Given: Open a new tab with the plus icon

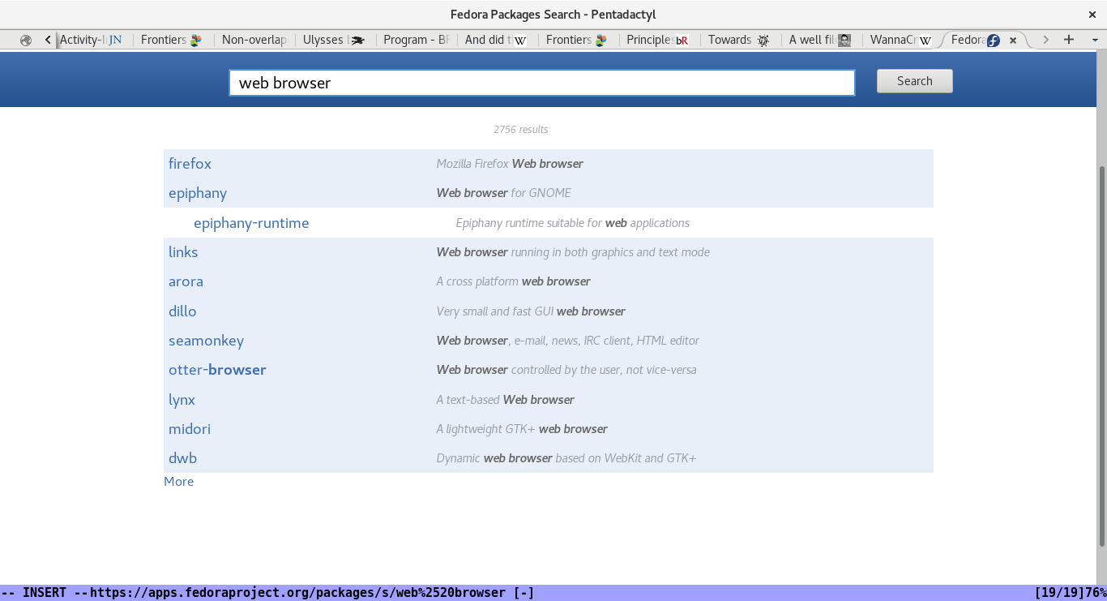Looking at the screenshot, I should click(1069, 39).
